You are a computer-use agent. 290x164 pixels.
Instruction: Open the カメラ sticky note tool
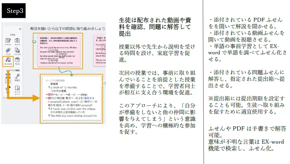click(x=17, y=42)
